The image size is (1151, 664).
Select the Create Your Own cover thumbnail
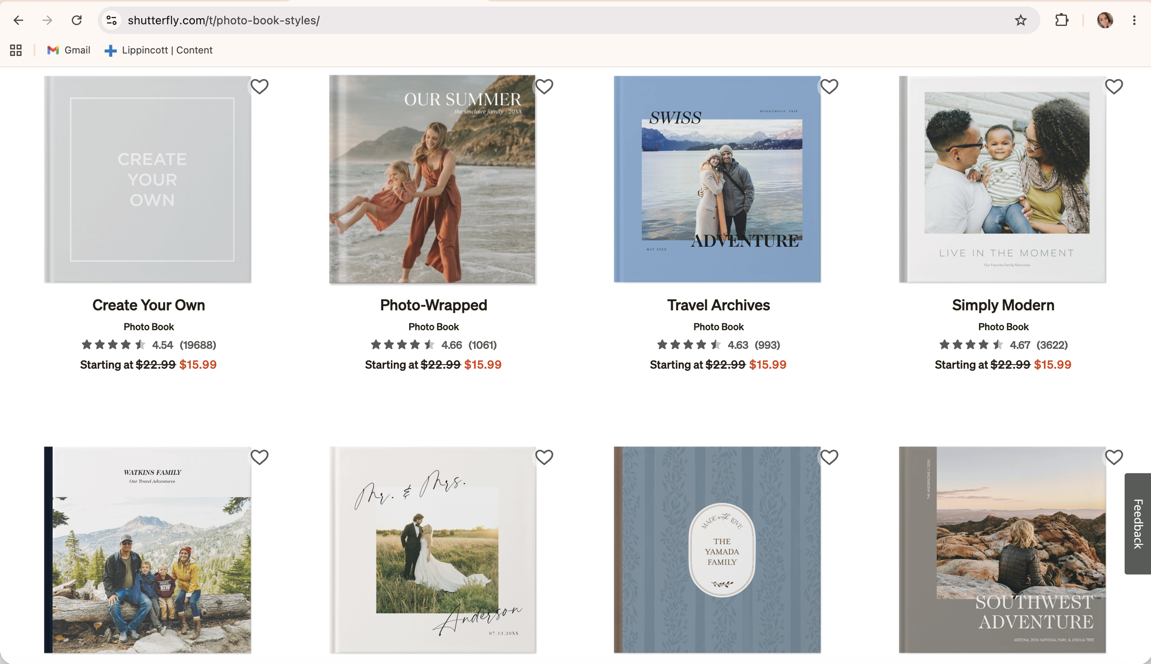(148, 179)
